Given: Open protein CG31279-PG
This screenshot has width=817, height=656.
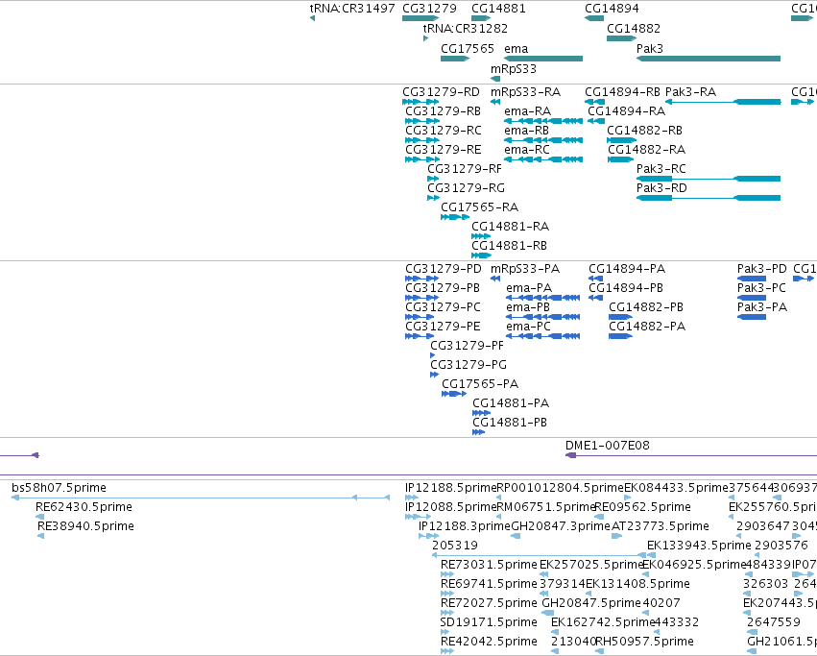Looking at the screenshot, I should coord(469,365).
